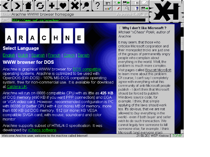Click document with magnifying glass icon

pyautogui.click(x=126, y=9)
